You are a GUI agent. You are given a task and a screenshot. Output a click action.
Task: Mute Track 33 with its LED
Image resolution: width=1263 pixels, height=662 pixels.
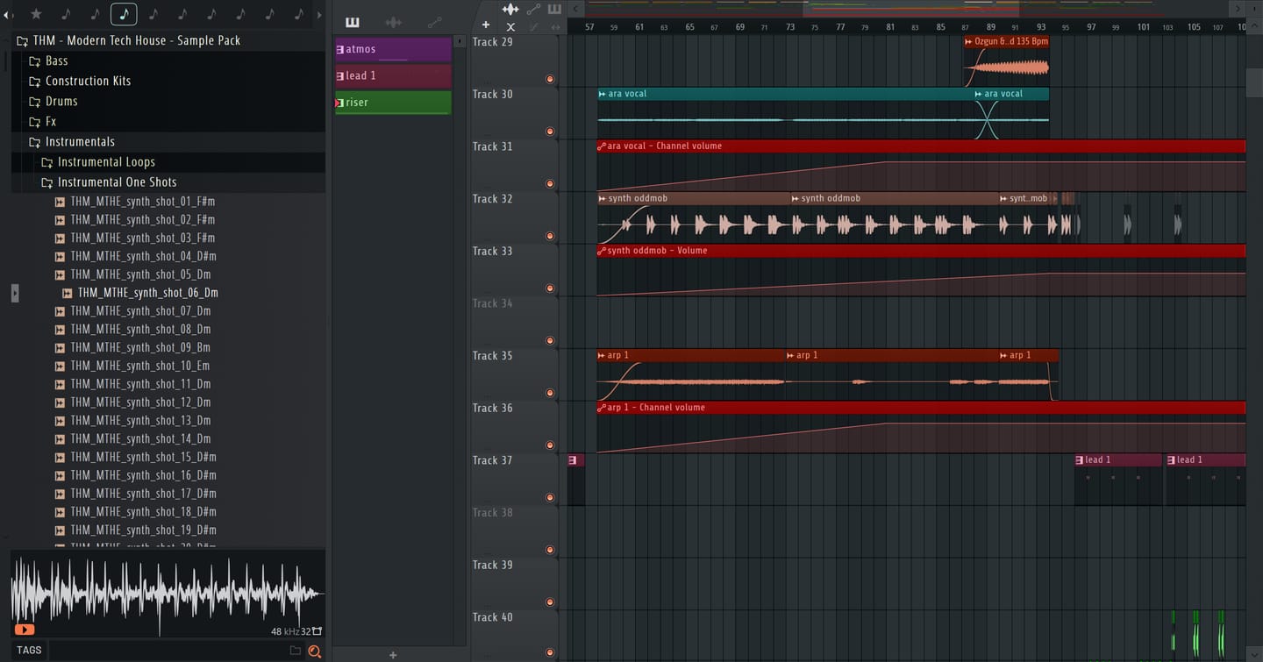pos(550,288)
